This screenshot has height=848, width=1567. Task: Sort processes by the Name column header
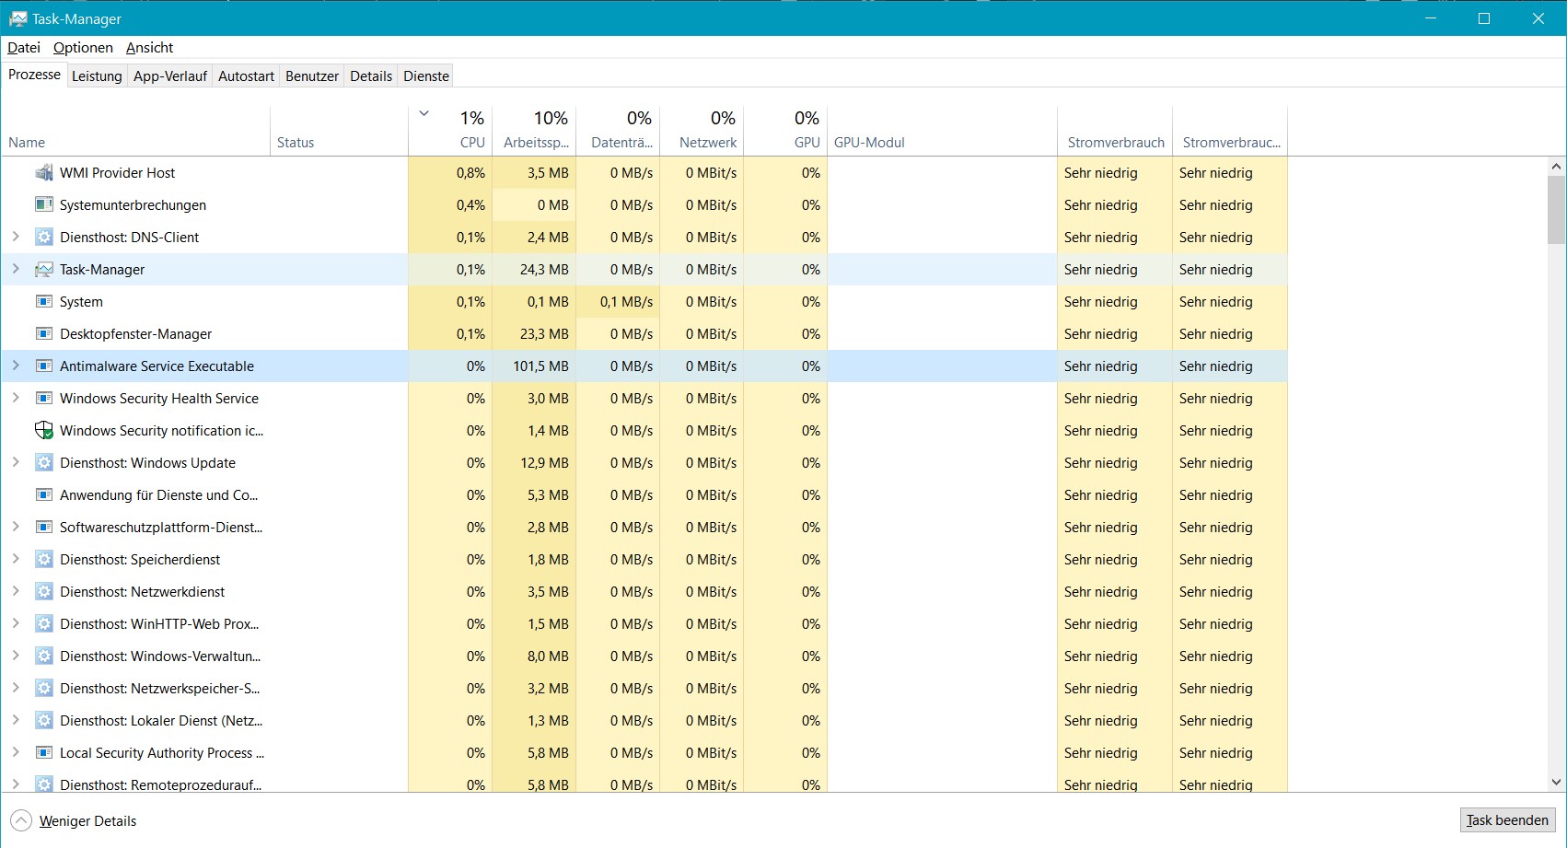pyautogui.click(x=135, y=131)
